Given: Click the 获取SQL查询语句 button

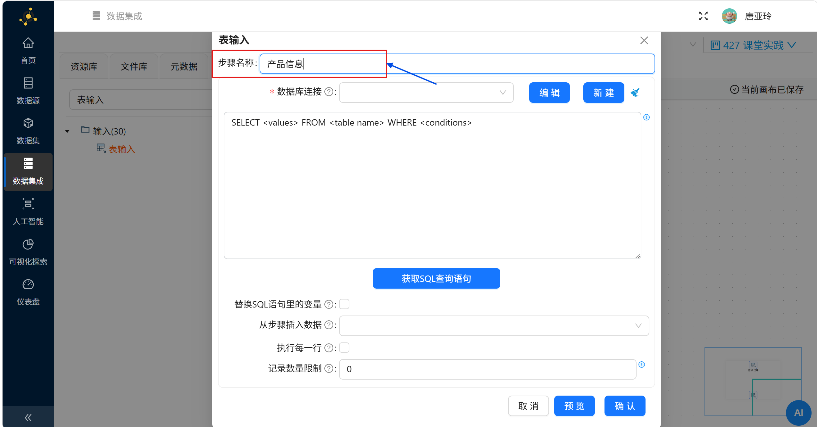Looking at the screenshot, I should 436,278.
